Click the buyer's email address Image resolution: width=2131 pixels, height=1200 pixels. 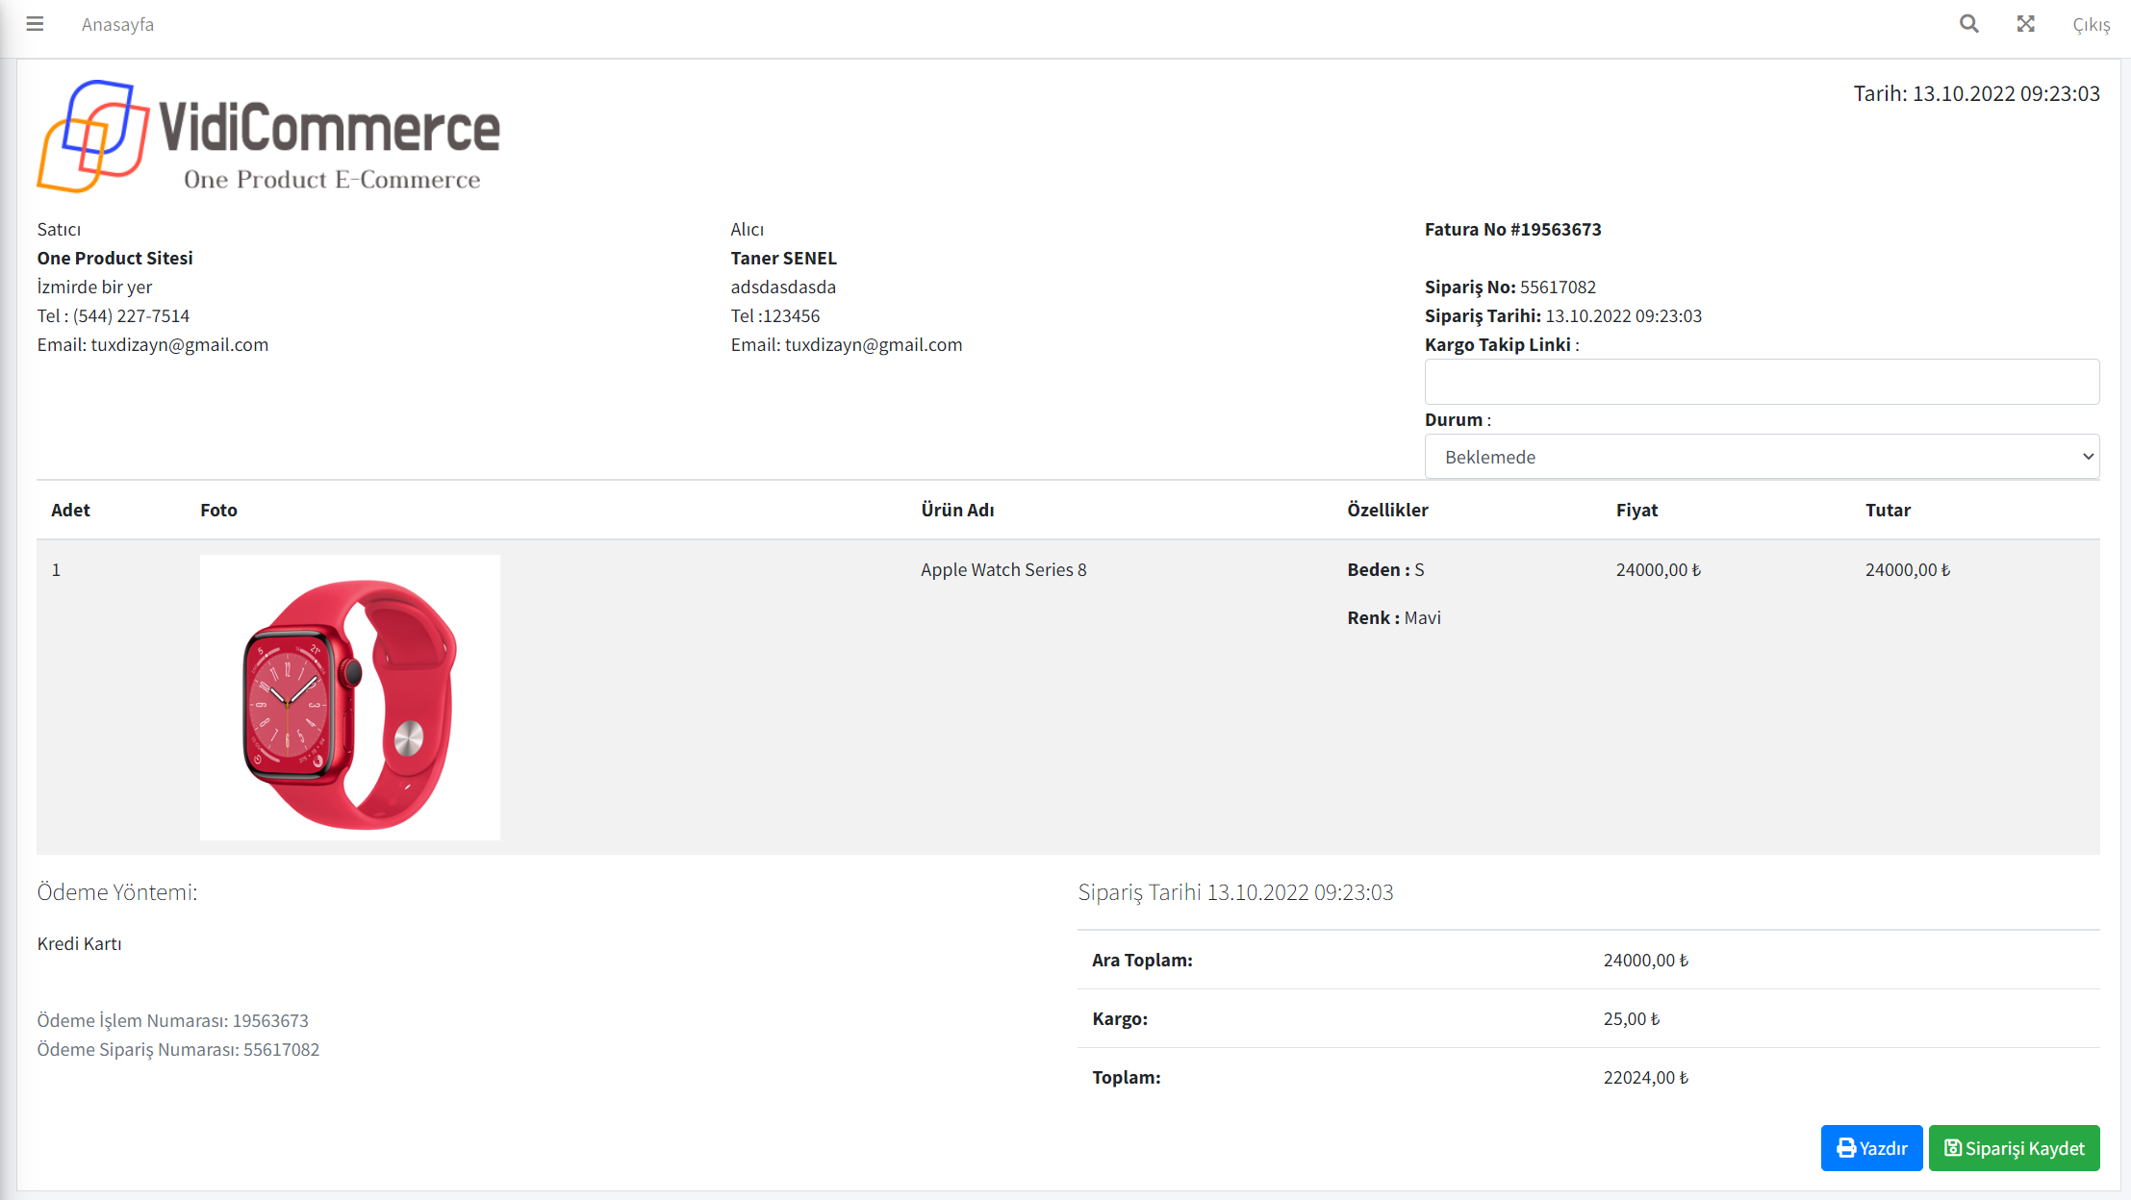(873, 344)
